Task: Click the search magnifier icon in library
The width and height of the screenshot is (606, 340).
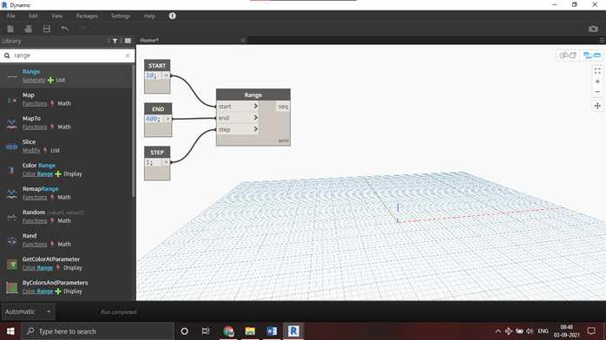Action: click(x=7, y=56)
